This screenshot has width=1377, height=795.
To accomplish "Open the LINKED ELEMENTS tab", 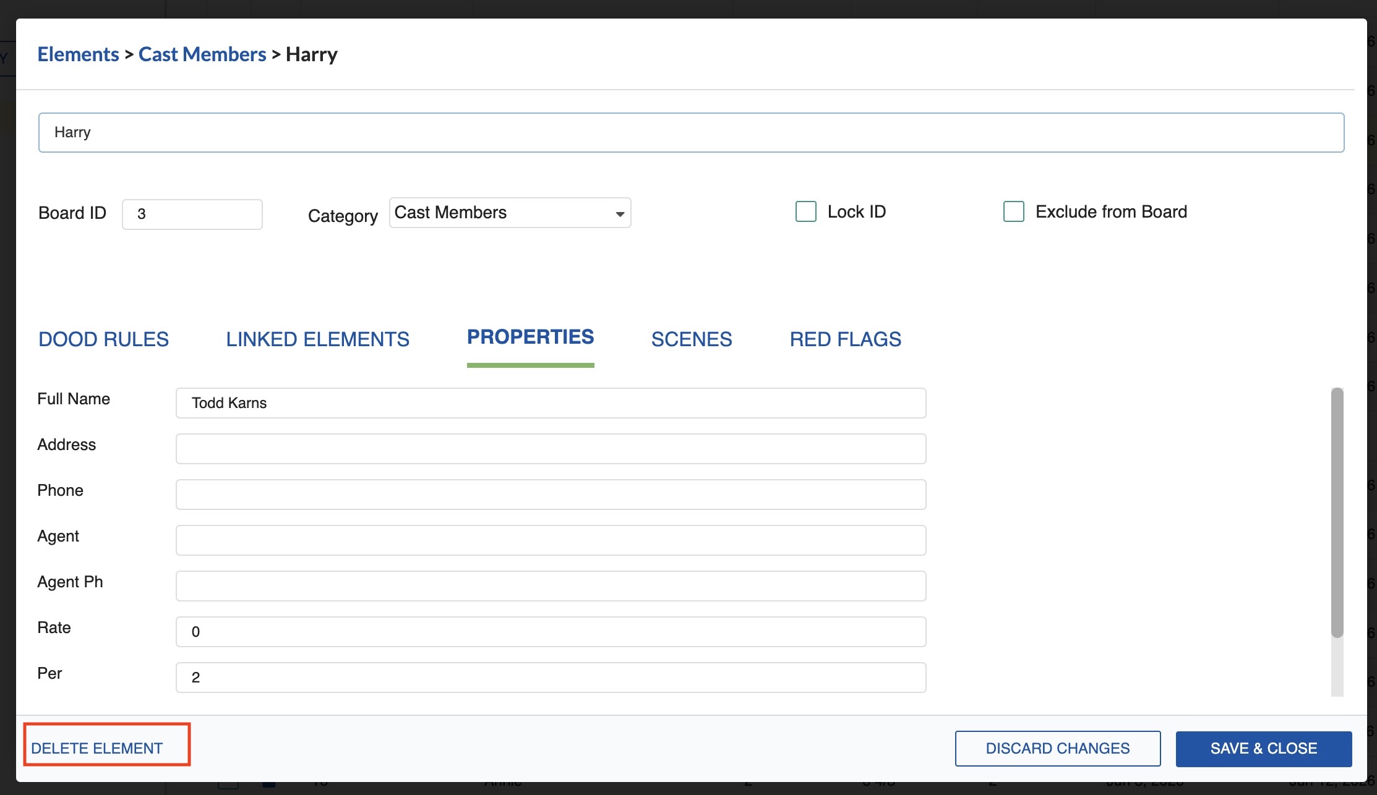I will click(x=317, y=339).
